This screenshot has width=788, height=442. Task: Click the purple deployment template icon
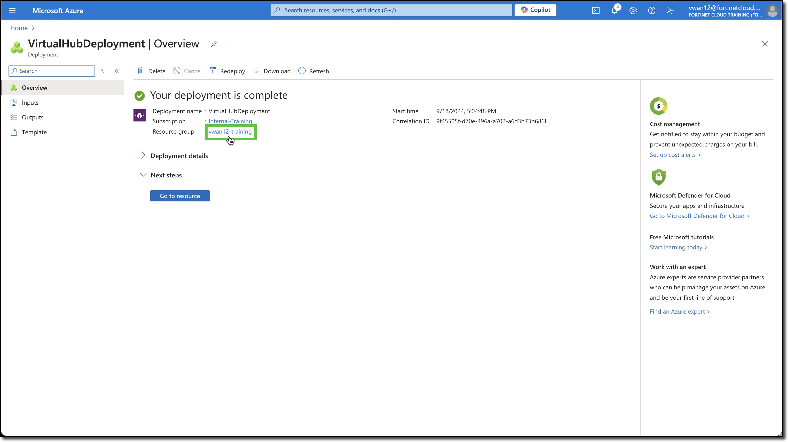coord(139,115)
